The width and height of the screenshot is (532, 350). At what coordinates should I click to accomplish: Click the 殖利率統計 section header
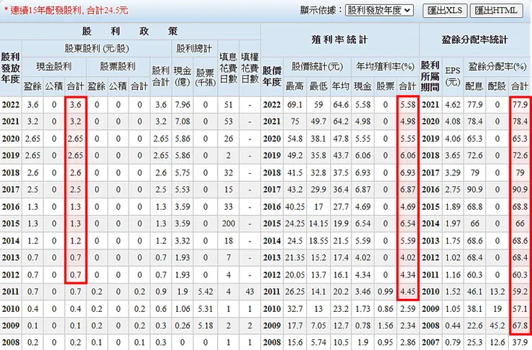(339, 40)
